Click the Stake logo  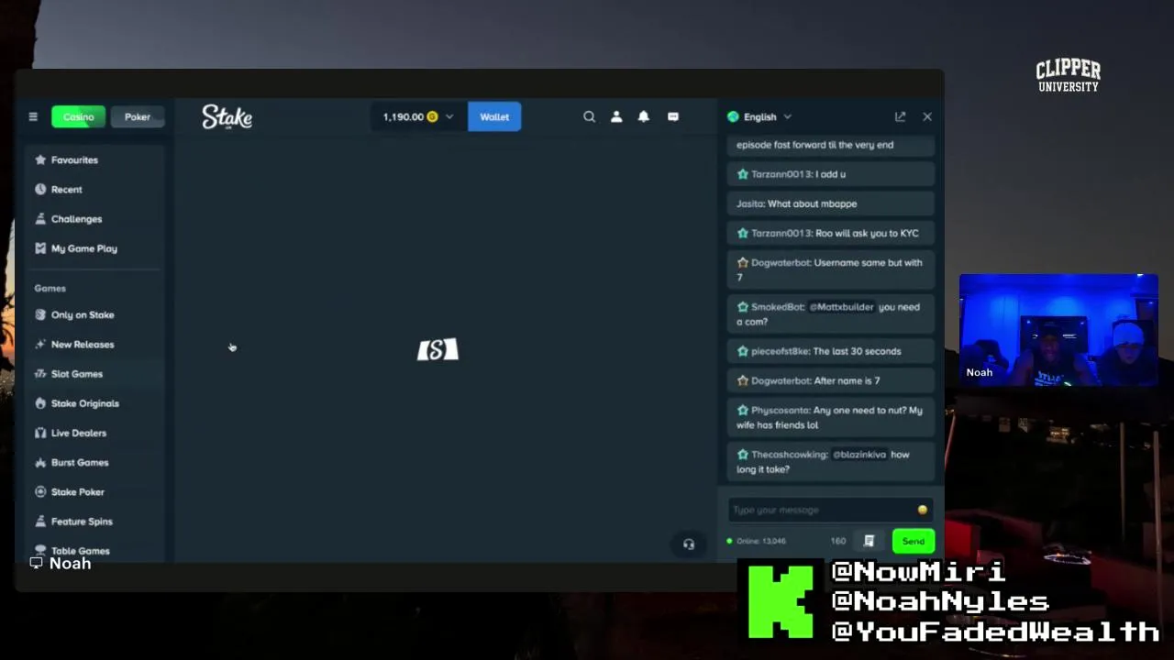click(x=227, y=117)
